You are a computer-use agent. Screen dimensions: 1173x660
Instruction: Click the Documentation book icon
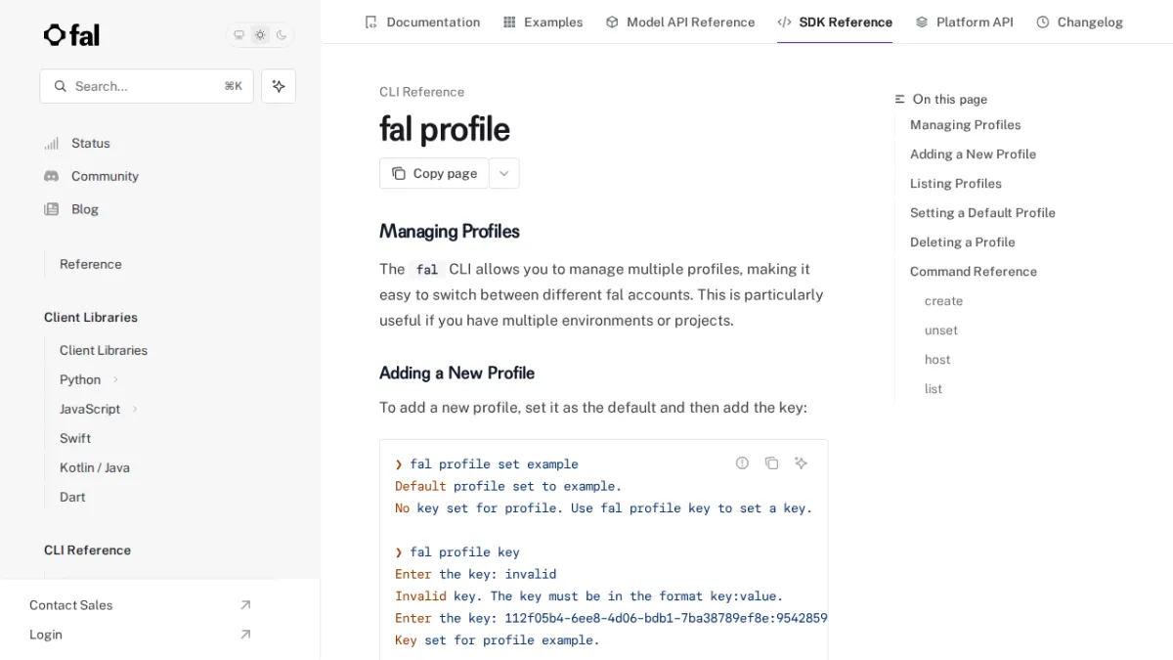coord(370,22)
